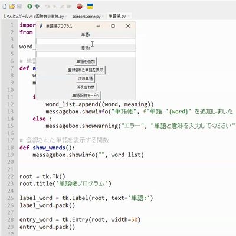Stop the program with the red STOP icon

point(80,6)
